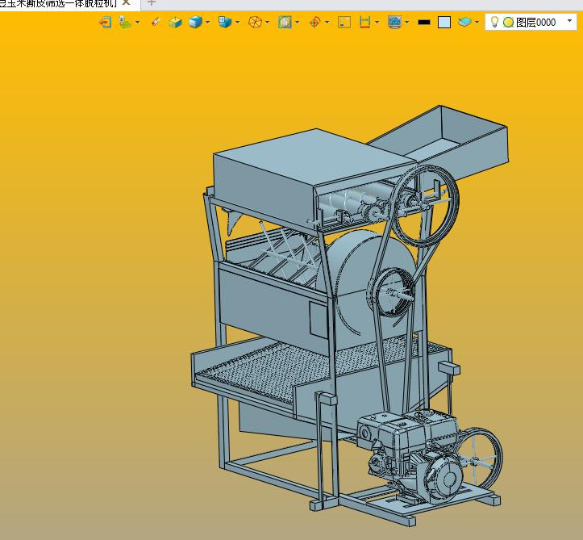Expand the arrow beside the wireframe sphere icon

pos(268,23)
